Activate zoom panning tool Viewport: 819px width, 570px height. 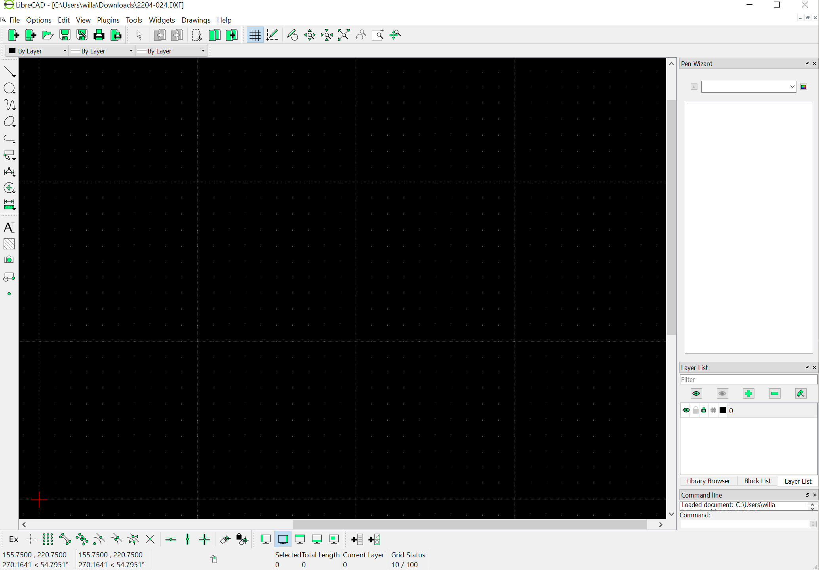click(395, 35)
